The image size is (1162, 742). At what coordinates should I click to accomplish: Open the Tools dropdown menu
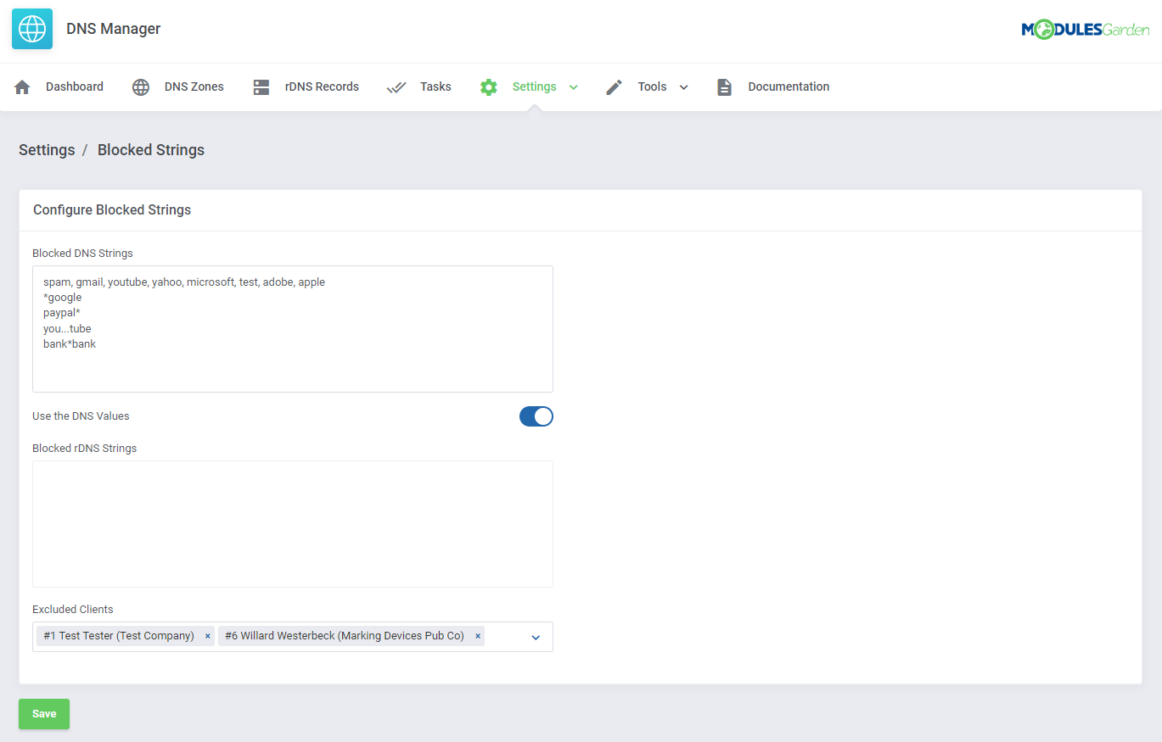point(683,86)
